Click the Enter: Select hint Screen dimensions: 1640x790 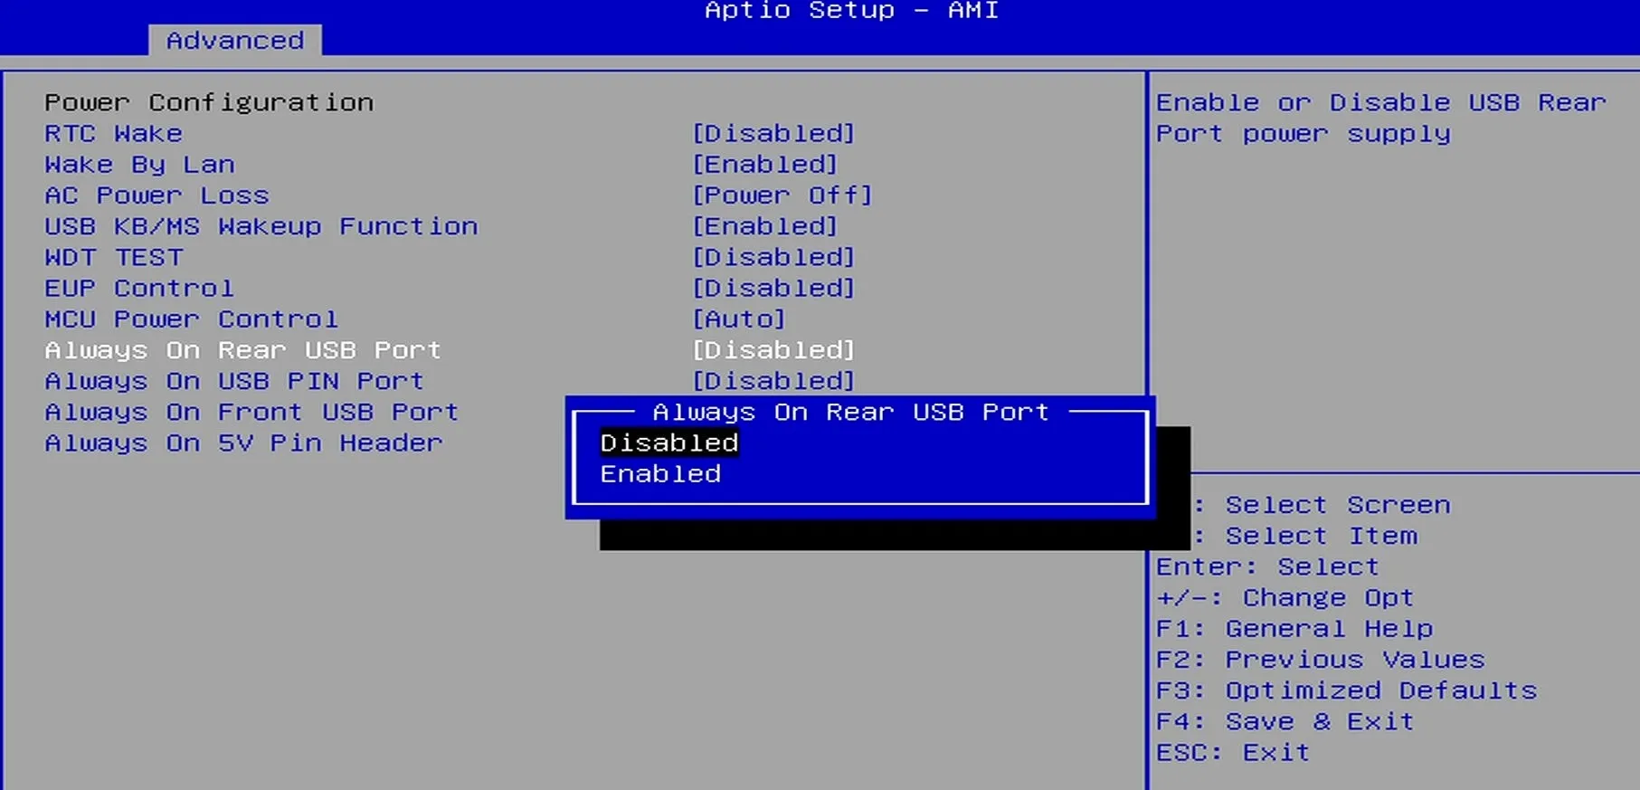coord(1267,567)
